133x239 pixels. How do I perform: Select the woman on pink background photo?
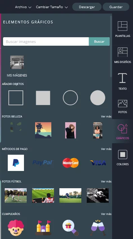click(71, 130)
